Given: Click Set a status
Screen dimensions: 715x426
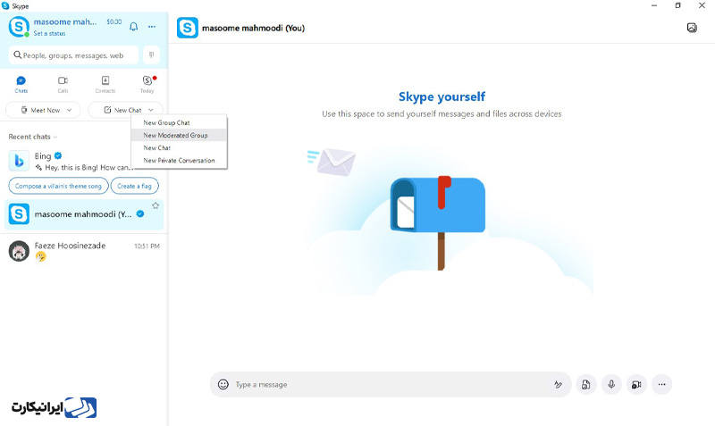Looking at the screenshot, I should click(x=49, y=33).
